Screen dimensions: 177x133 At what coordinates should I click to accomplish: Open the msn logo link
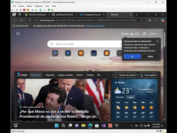tap(22, 75)
